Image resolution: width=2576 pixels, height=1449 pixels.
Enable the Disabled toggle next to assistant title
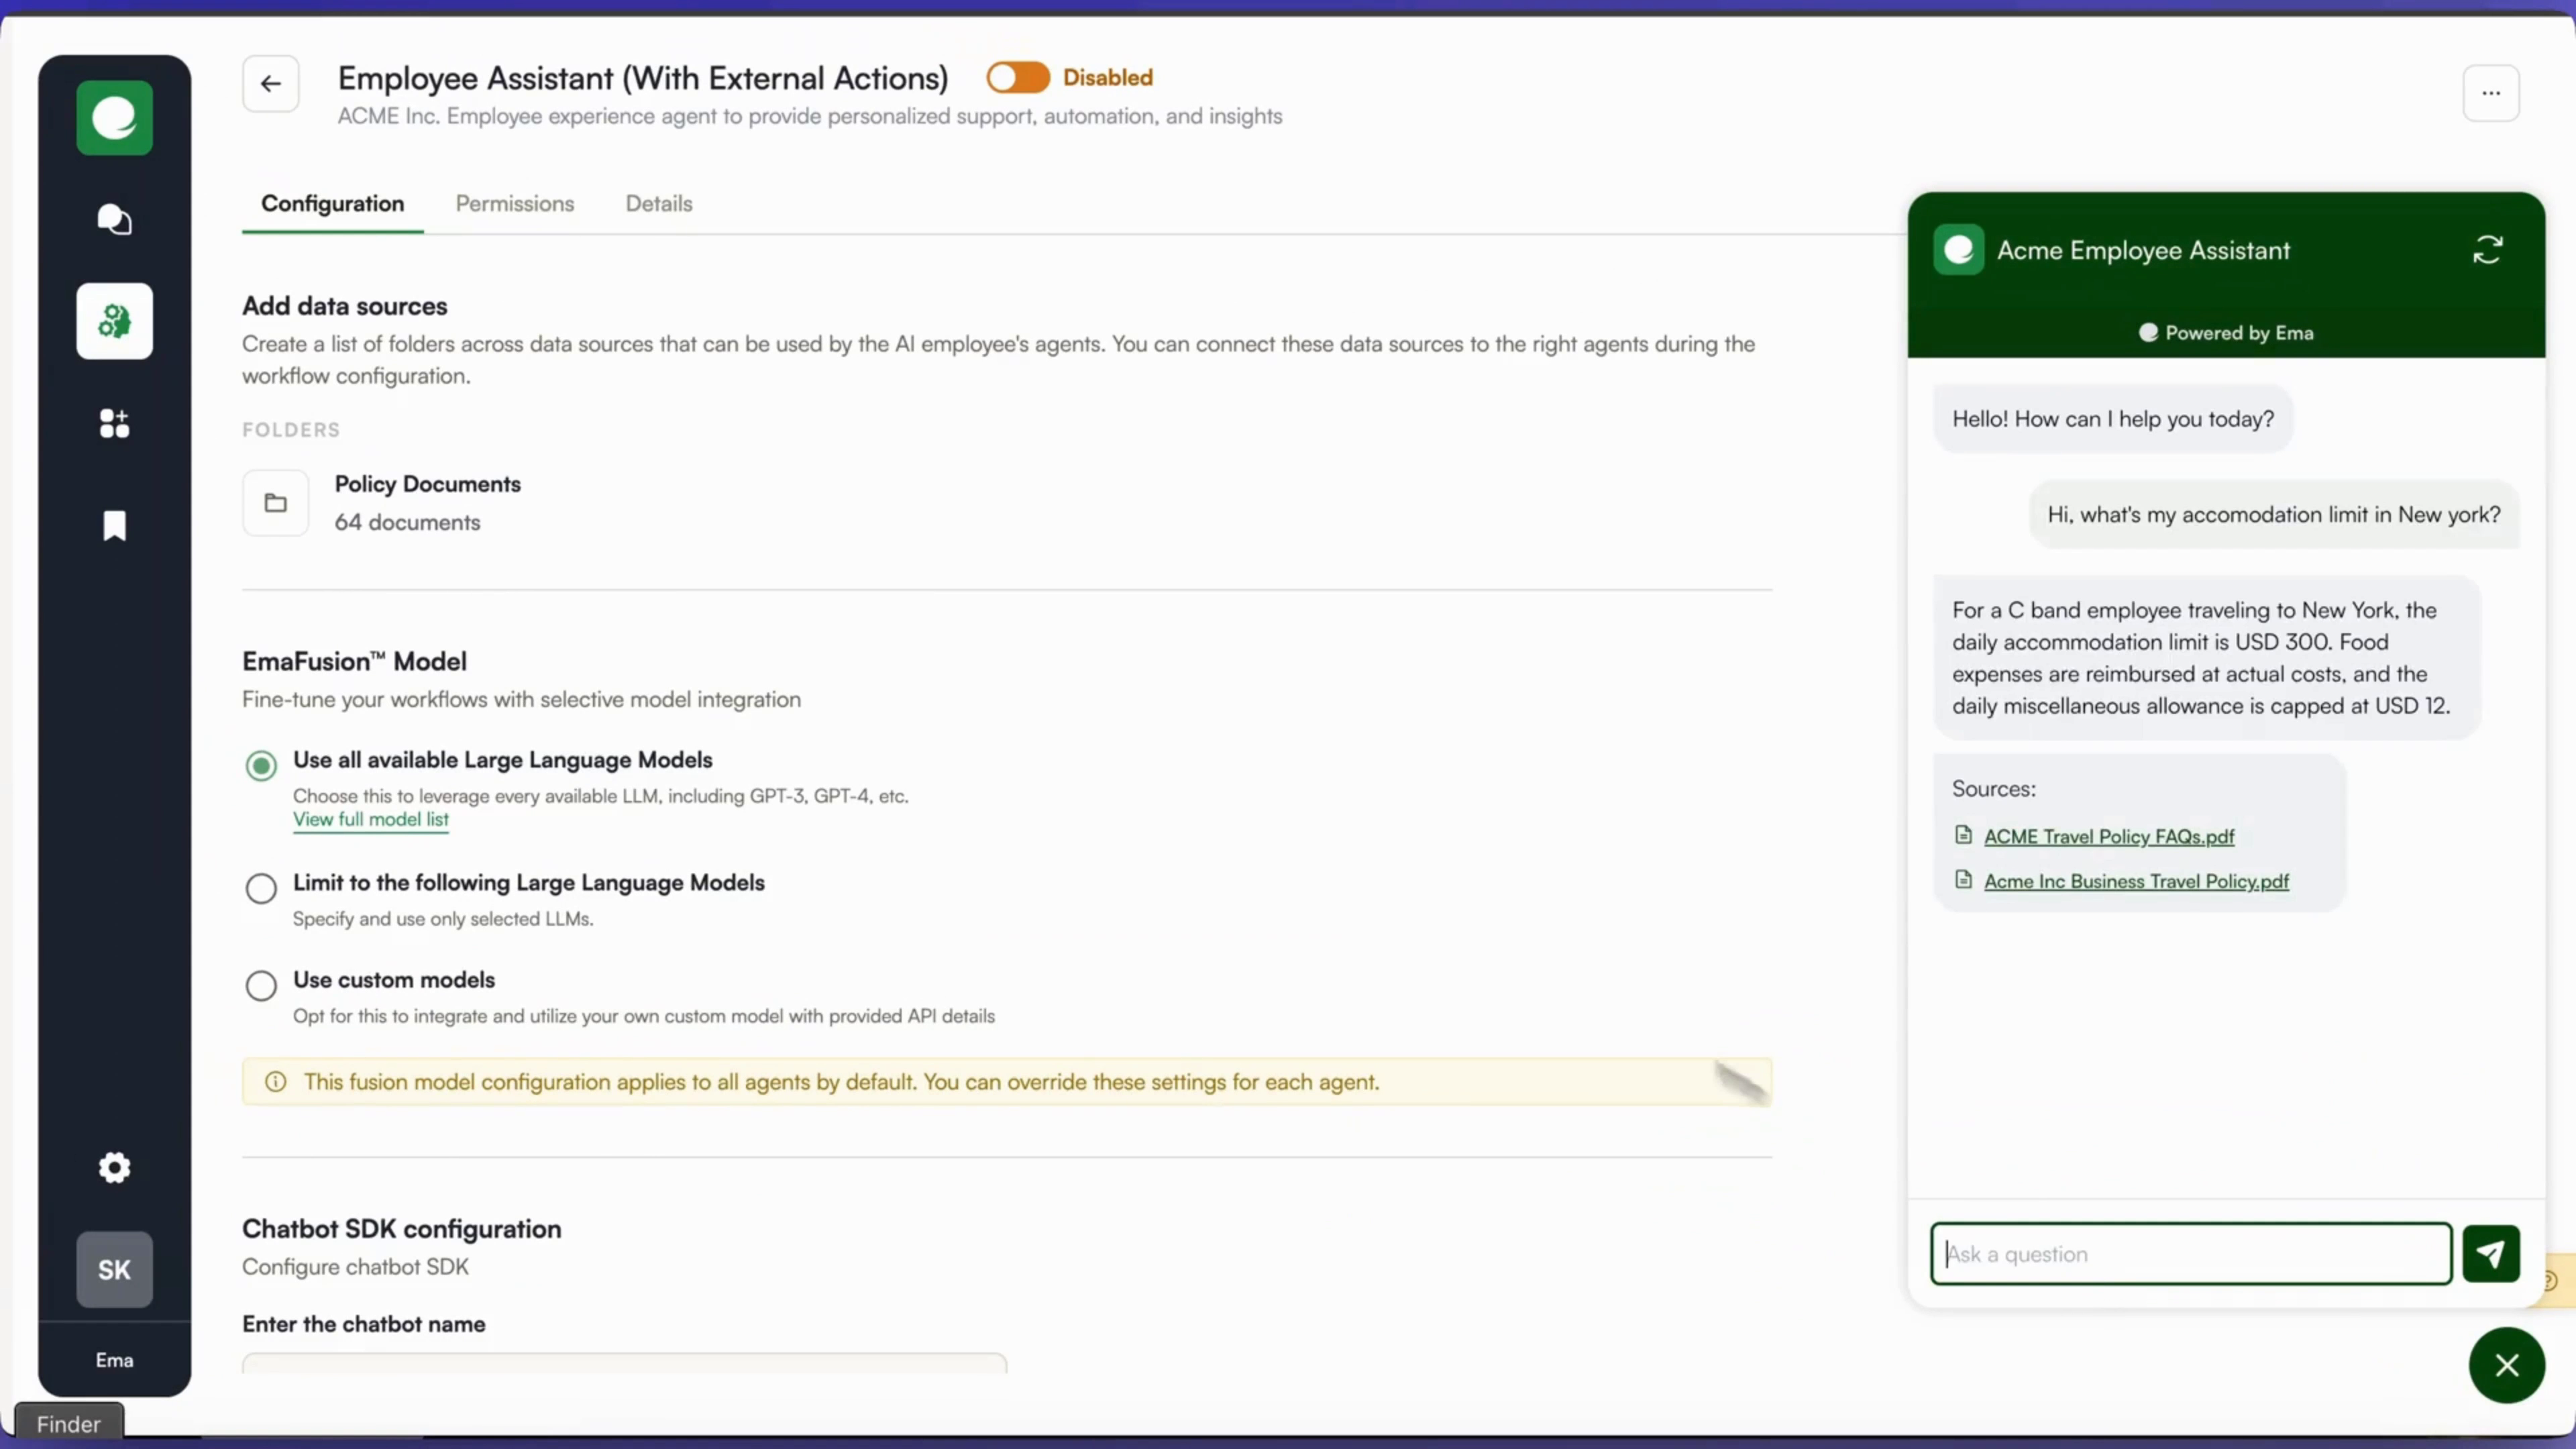click(x=1018, y=77)
